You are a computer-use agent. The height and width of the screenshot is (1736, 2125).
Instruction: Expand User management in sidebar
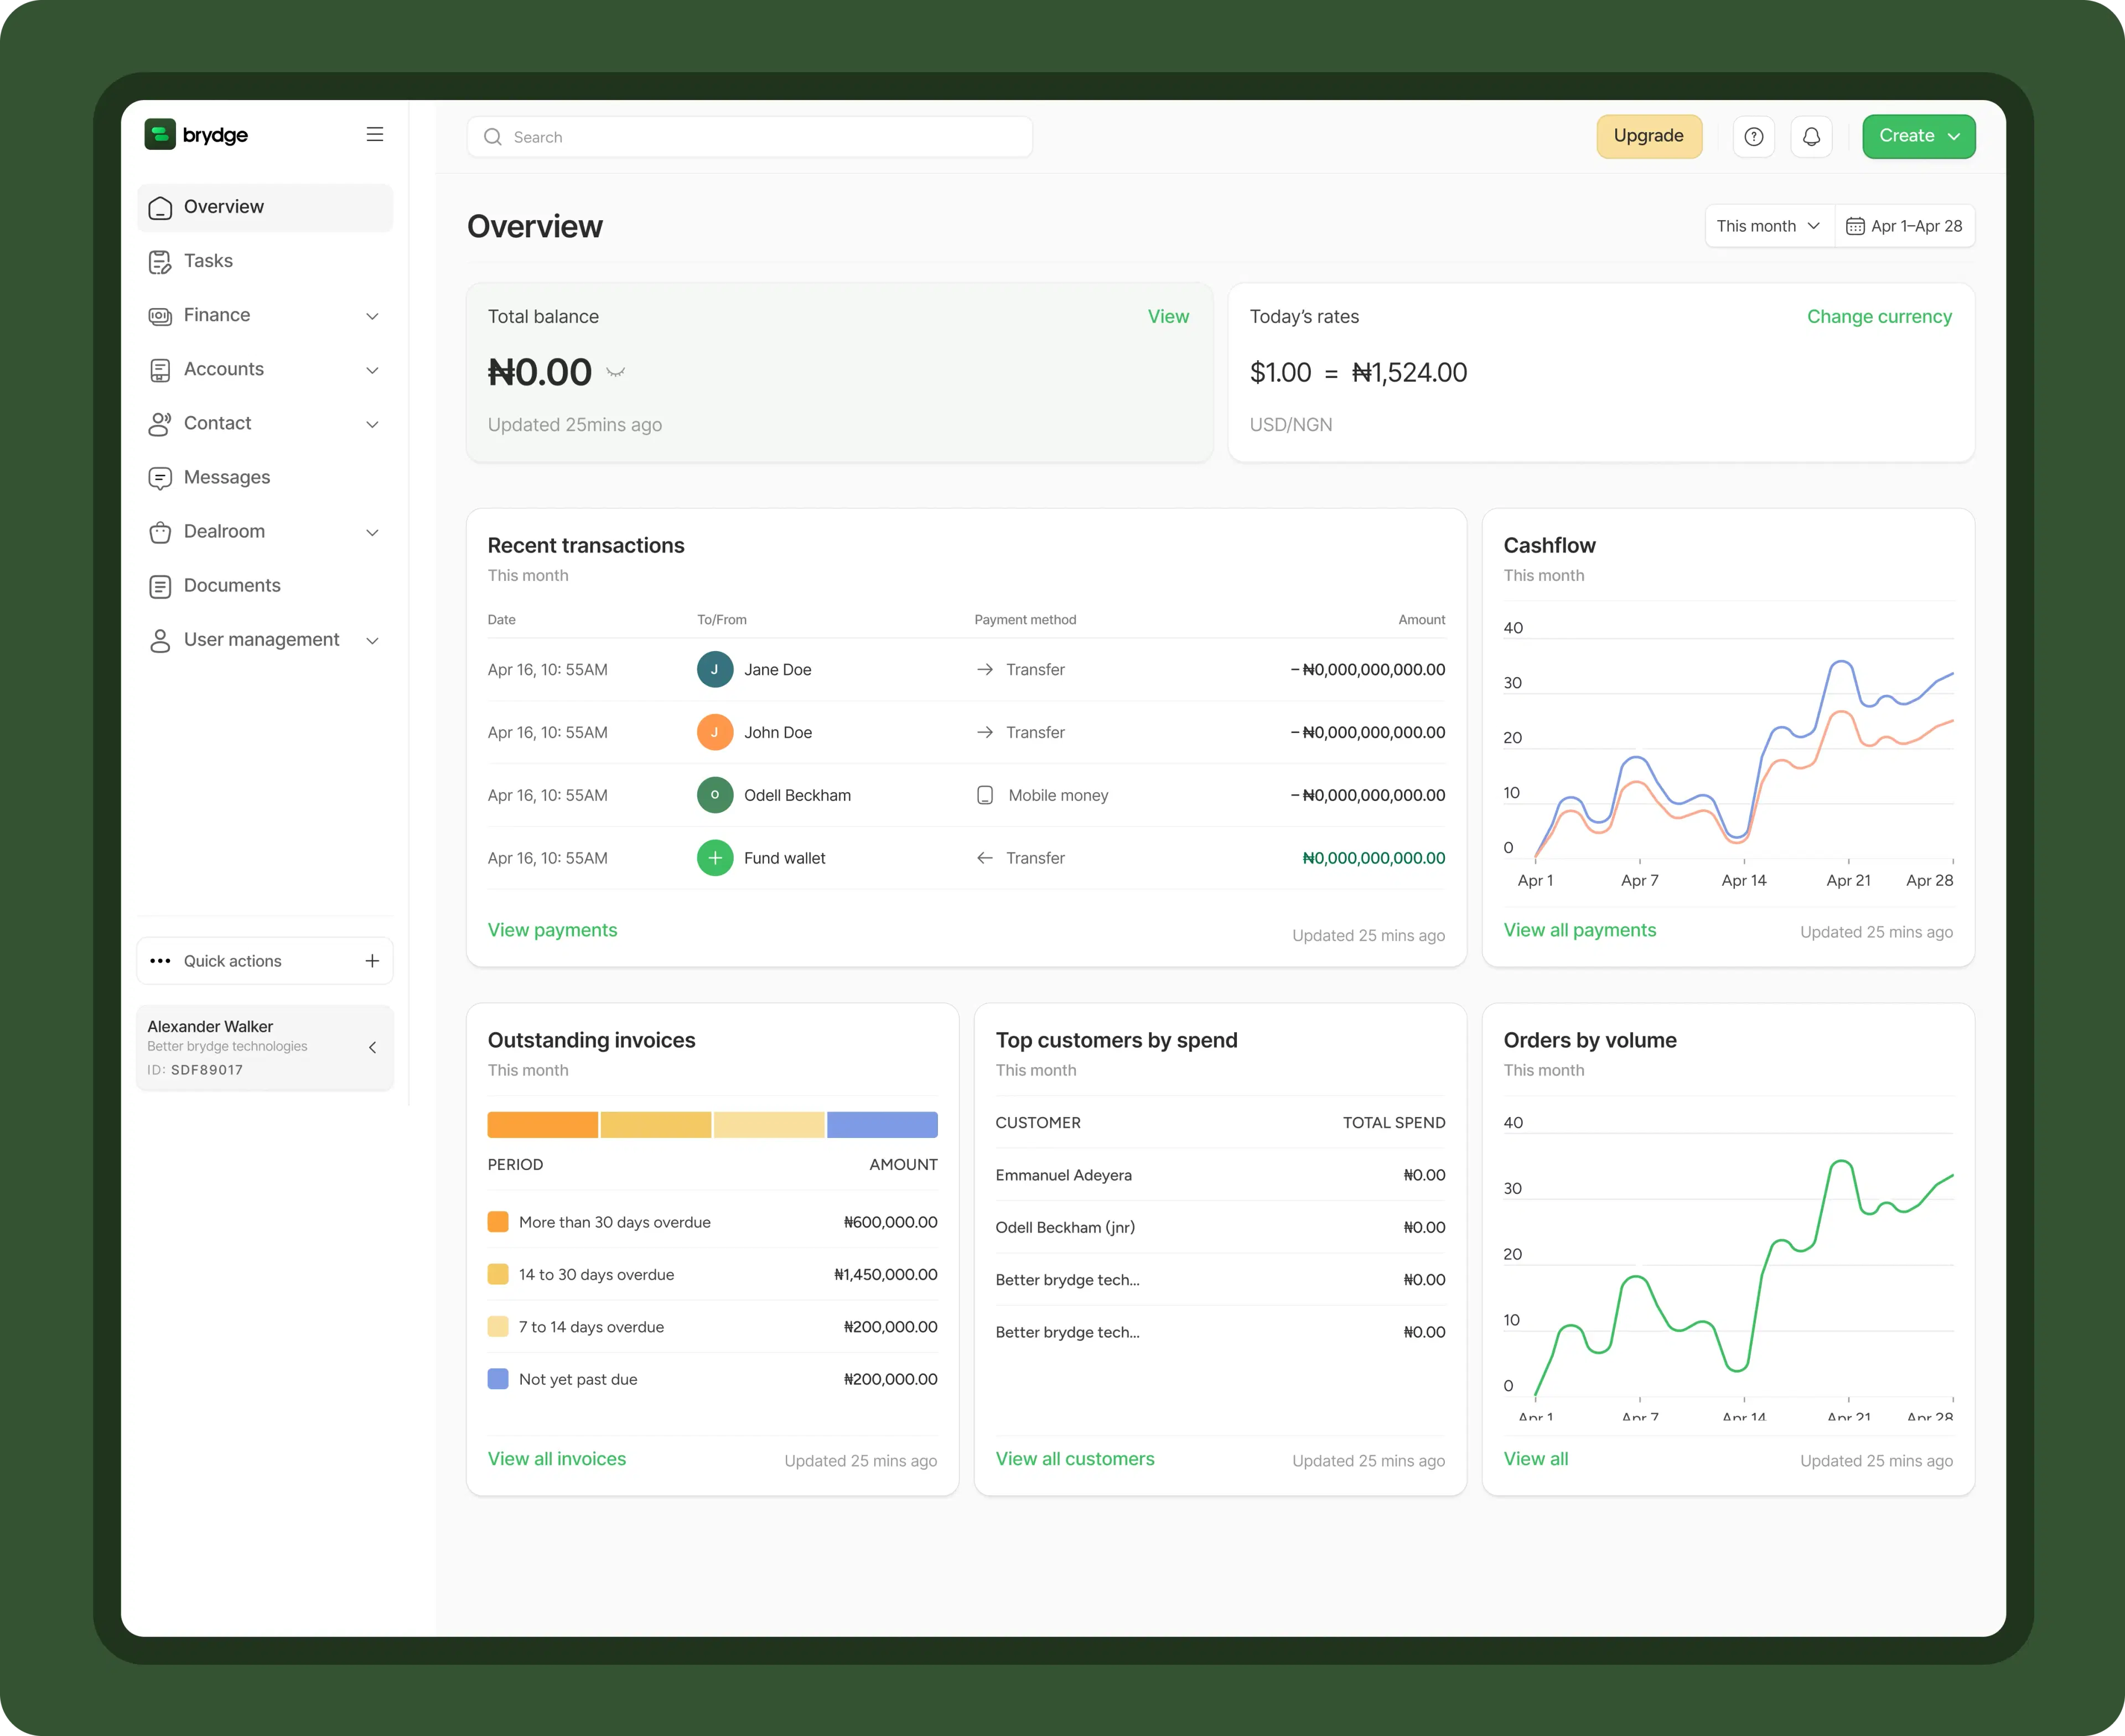coord(372,640)
